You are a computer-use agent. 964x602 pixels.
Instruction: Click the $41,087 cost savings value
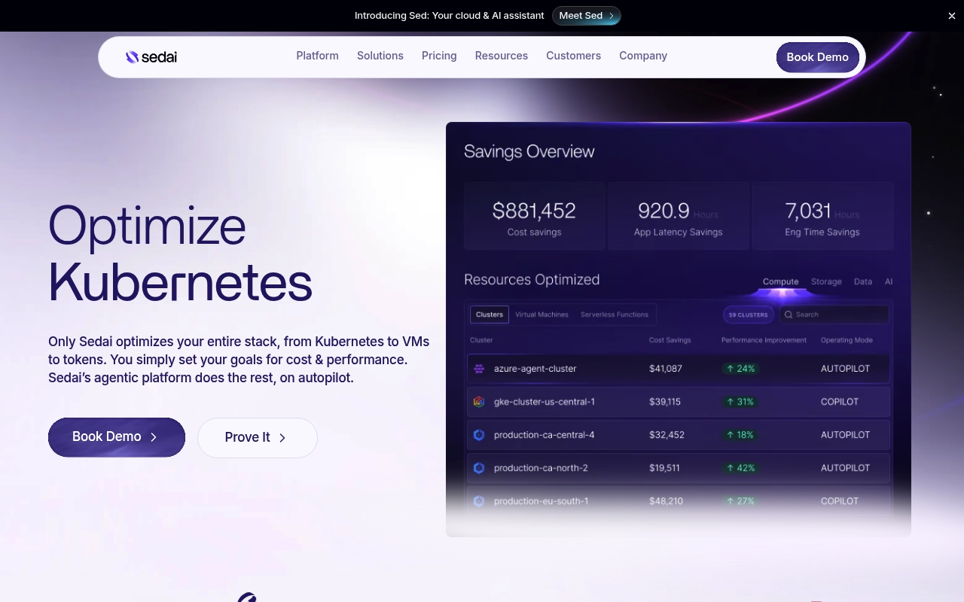[x=666, y=369]
